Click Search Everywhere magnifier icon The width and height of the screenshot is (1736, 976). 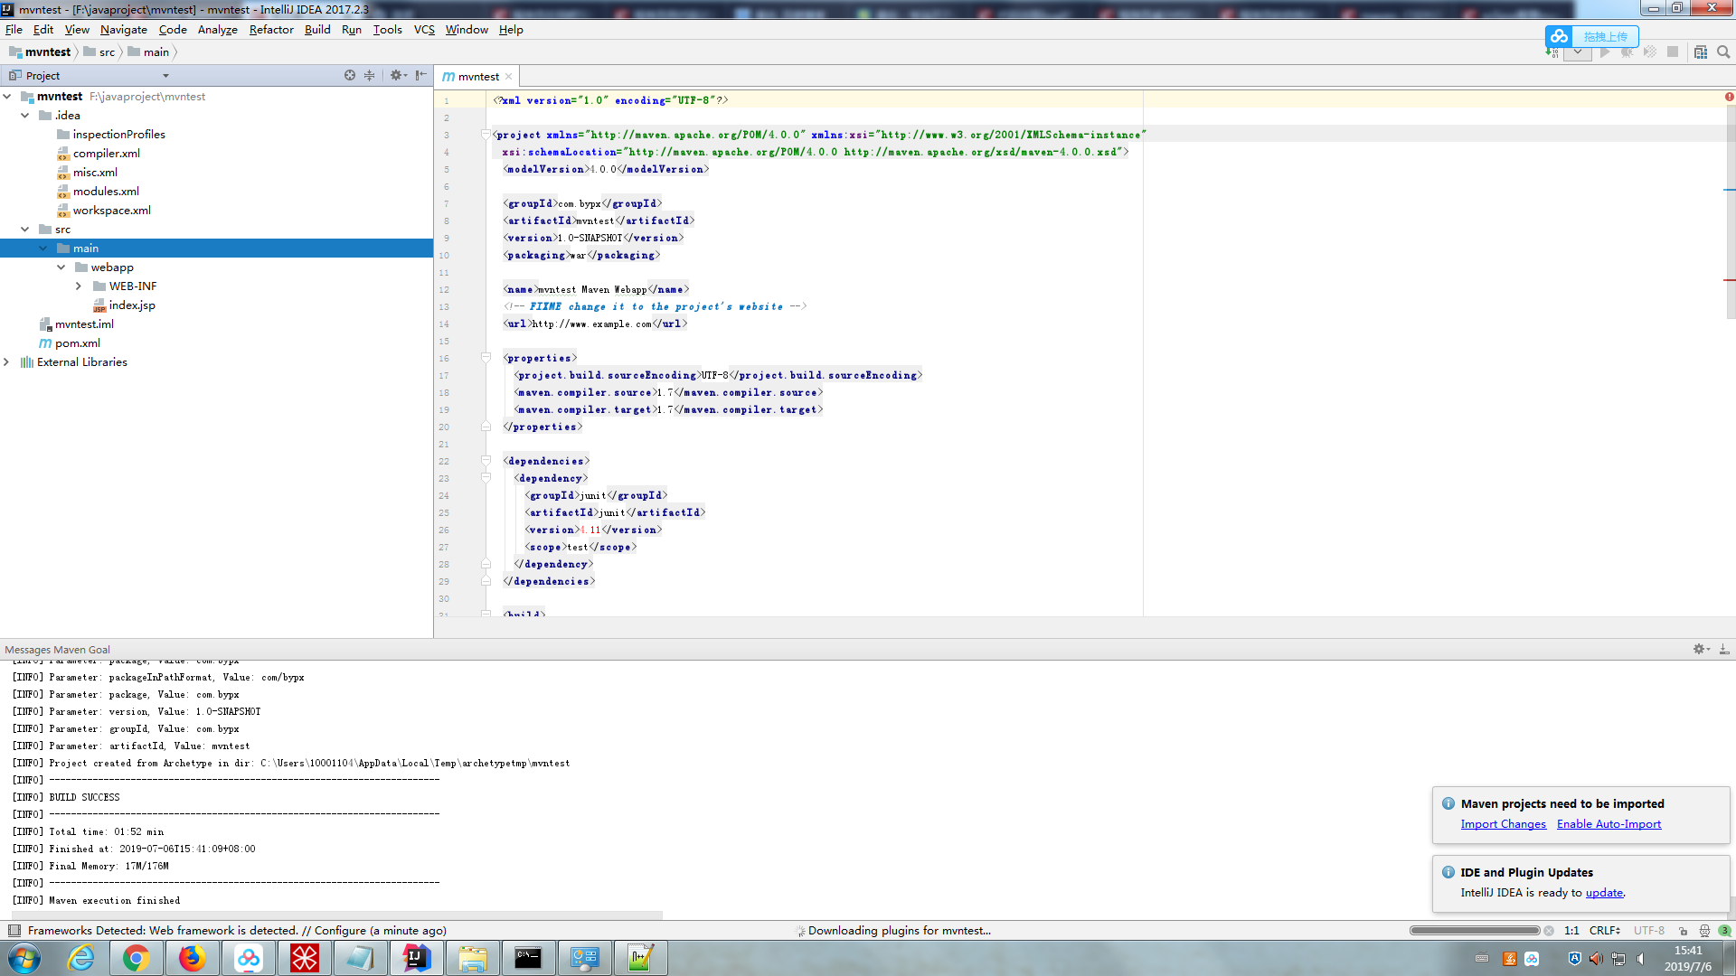click(1723, 52)
